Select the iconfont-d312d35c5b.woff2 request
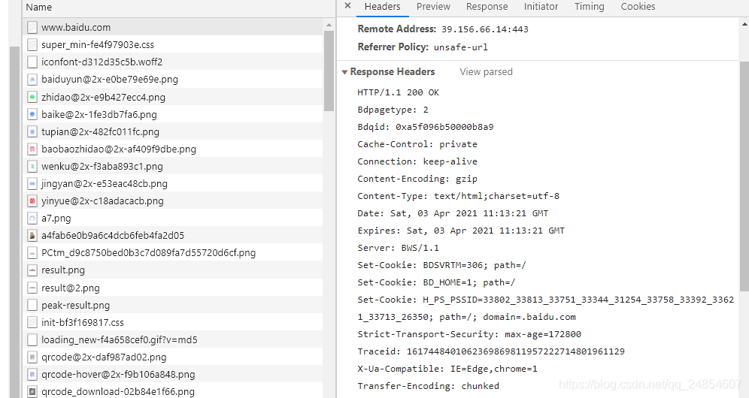 172,62
